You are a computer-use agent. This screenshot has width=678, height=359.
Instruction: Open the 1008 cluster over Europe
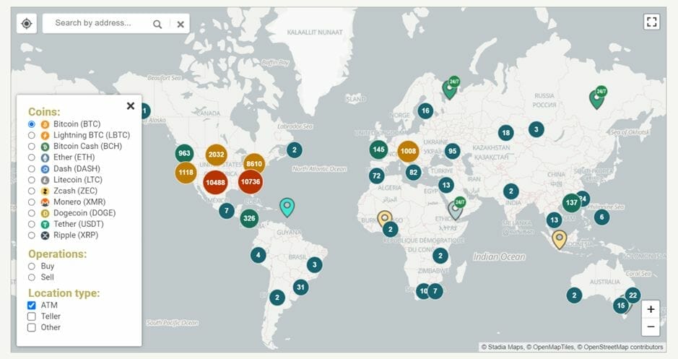tap(409, 151)
